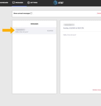Click the Messages speech bubble icon
Screen dimensions: 101x106
[14, 3]
